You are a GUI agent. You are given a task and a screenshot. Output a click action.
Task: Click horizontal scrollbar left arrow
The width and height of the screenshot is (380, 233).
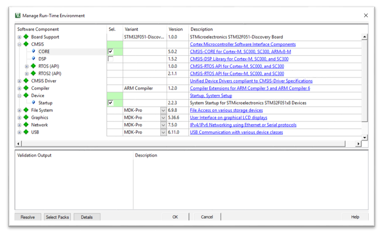[18, 144]
